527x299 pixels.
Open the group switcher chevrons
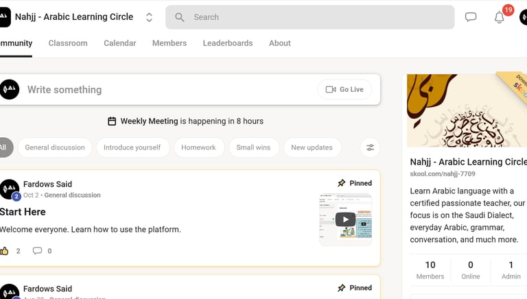coord(149,17)
